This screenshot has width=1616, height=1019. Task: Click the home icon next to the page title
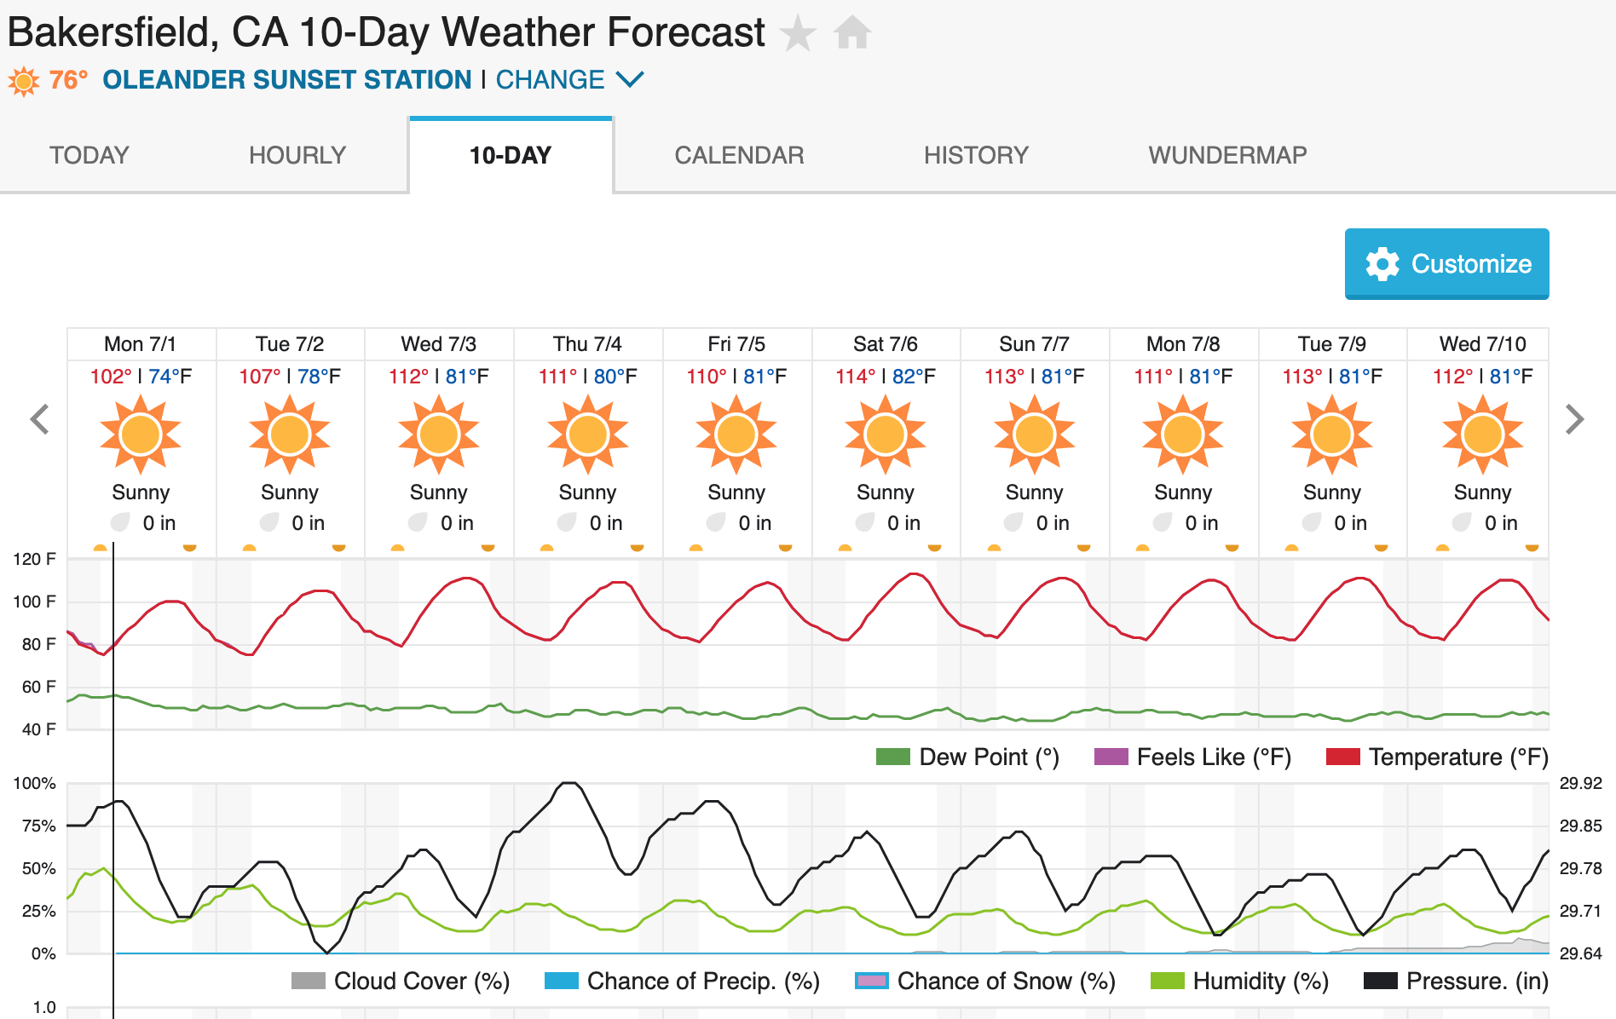coord(851,32)
